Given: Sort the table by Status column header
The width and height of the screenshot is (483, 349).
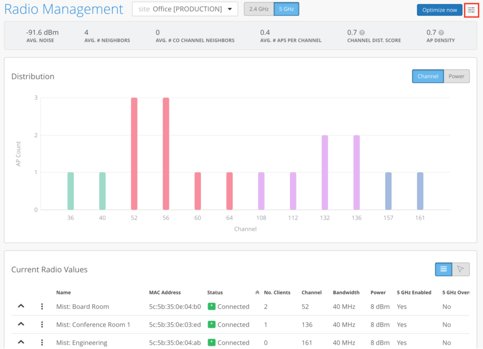Looking at the screenshot, I should pyautogui.click(x=215, y=292).
